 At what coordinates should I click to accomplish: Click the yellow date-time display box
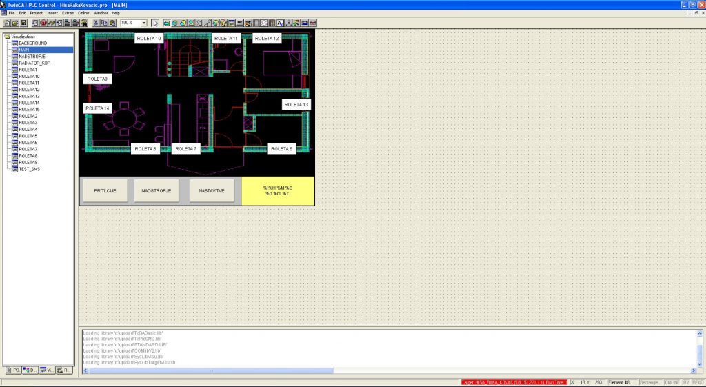tap(278, 190)
